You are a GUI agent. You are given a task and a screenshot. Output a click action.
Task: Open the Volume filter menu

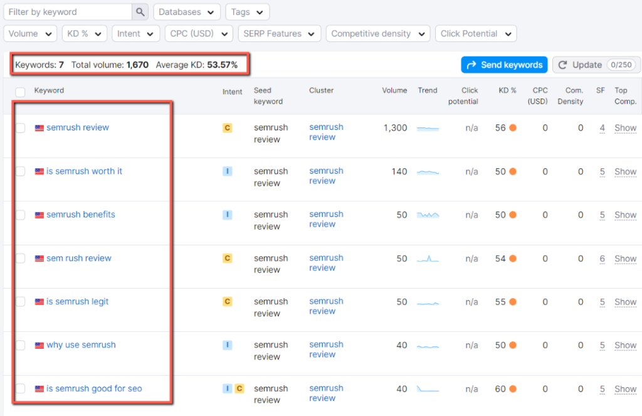(x=29, y=33)
